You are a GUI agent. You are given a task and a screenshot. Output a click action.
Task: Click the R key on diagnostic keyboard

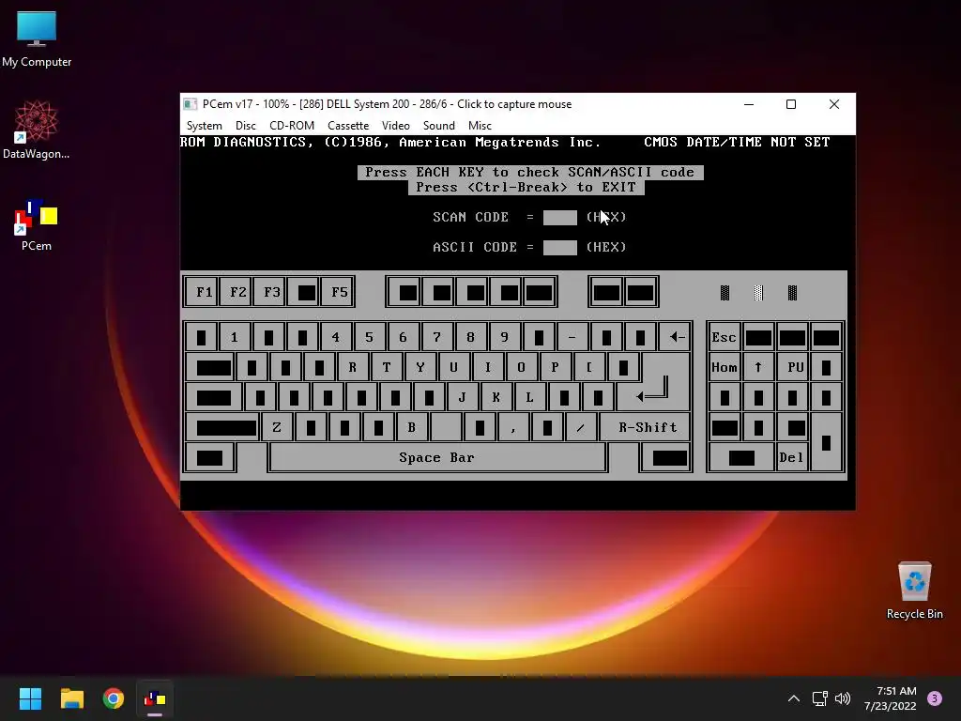pos(353,367)
